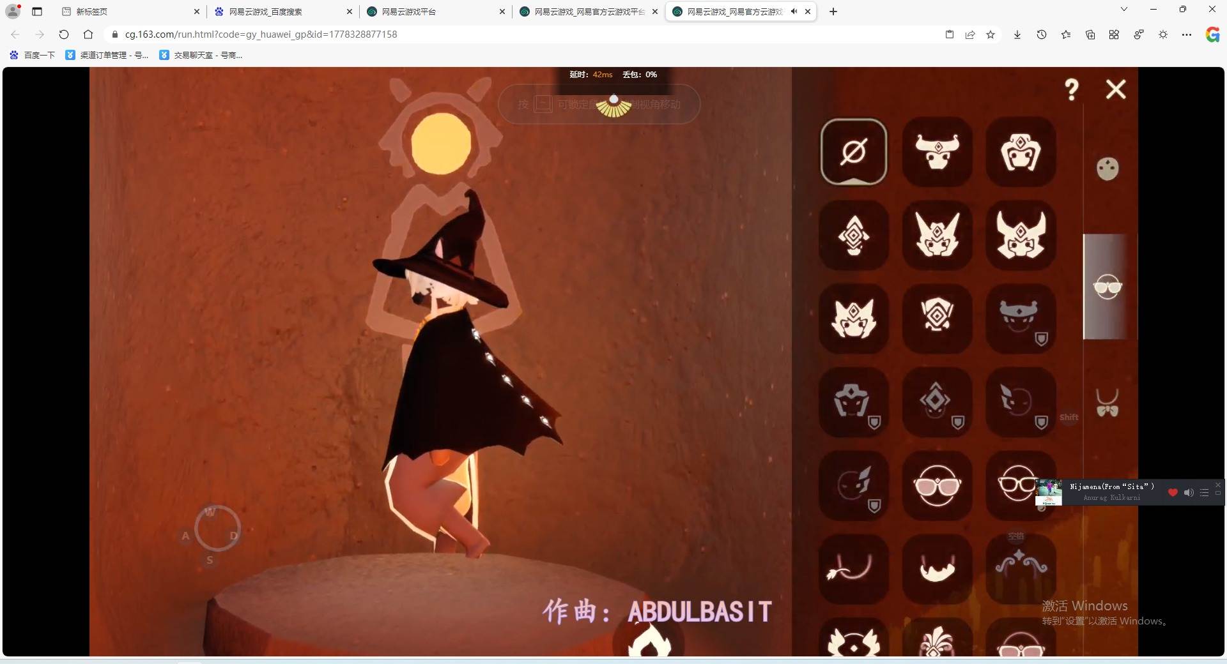Screen dimensions: 1227x664
Task: Close the outfit selection panel
Action: coord(1116,89)
